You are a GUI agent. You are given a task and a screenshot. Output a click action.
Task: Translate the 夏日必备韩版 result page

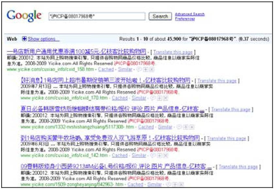pyautogui.click(x=231, y=110)
